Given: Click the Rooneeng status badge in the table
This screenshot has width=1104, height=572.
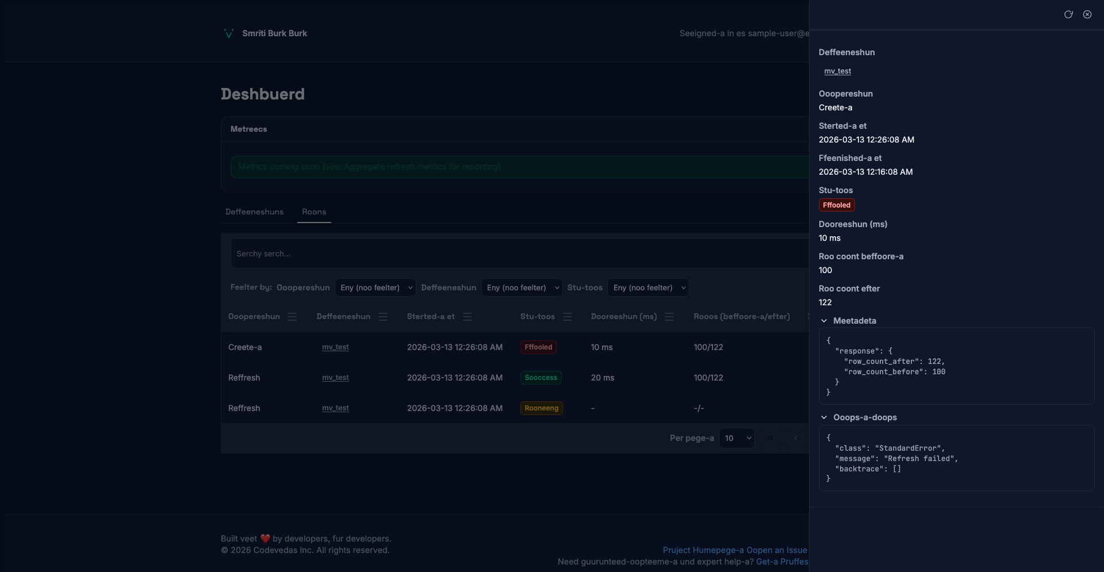Looking at the screenshot, I should point(541,408).
